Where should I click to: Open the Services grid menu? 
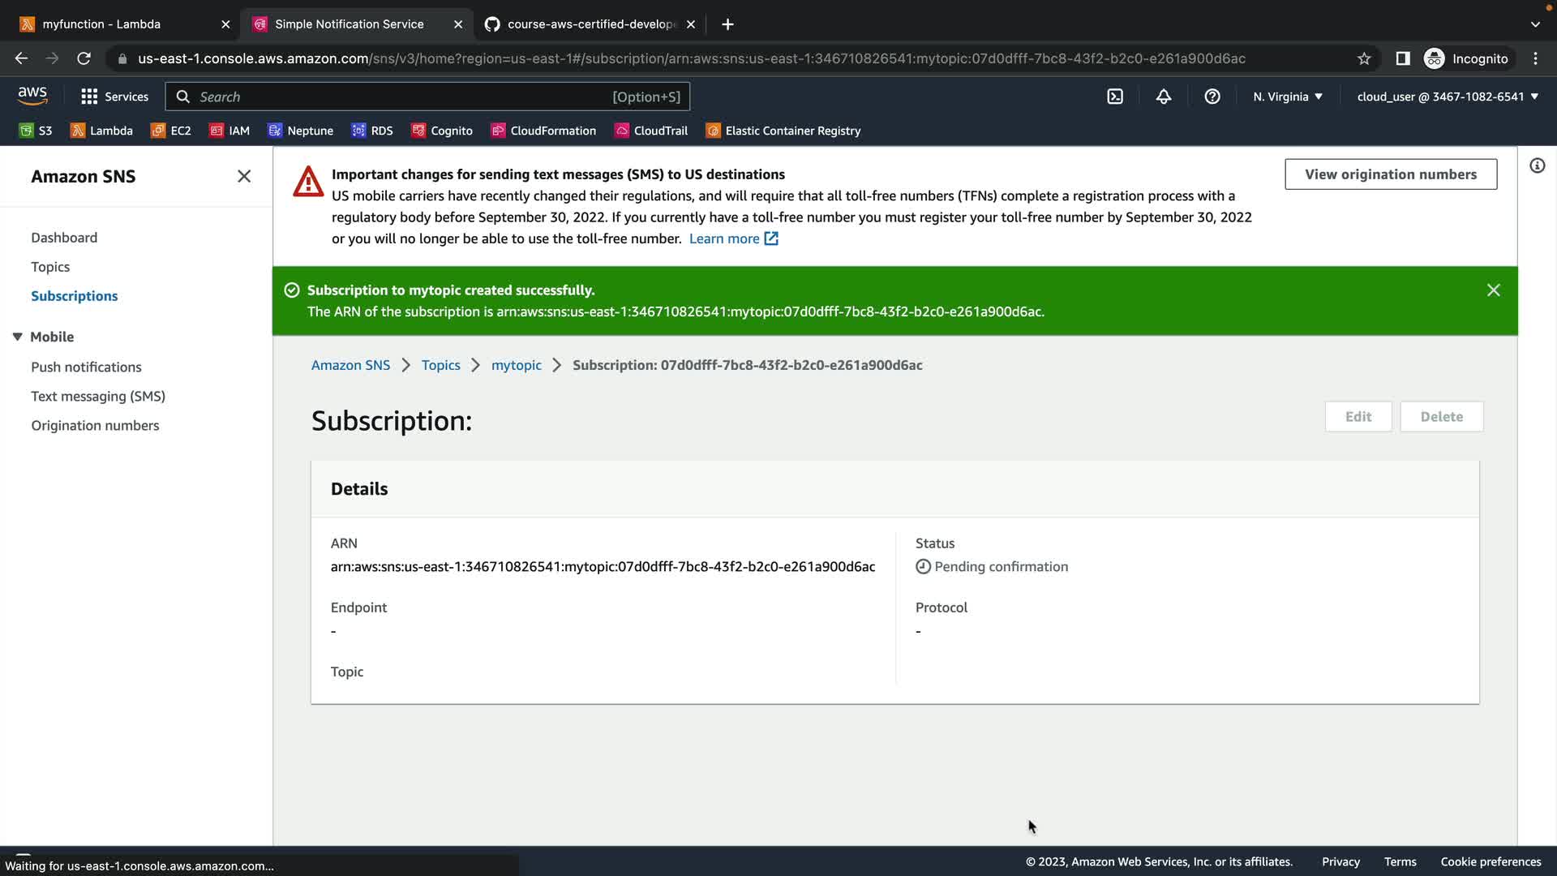click(x=114, y=97)
